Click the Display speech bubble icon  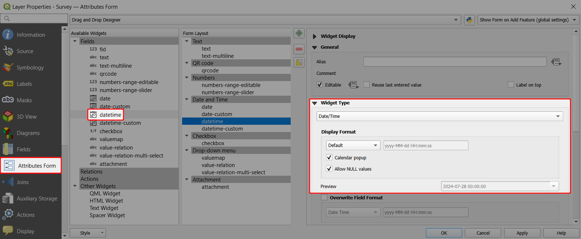click(8, 231)
